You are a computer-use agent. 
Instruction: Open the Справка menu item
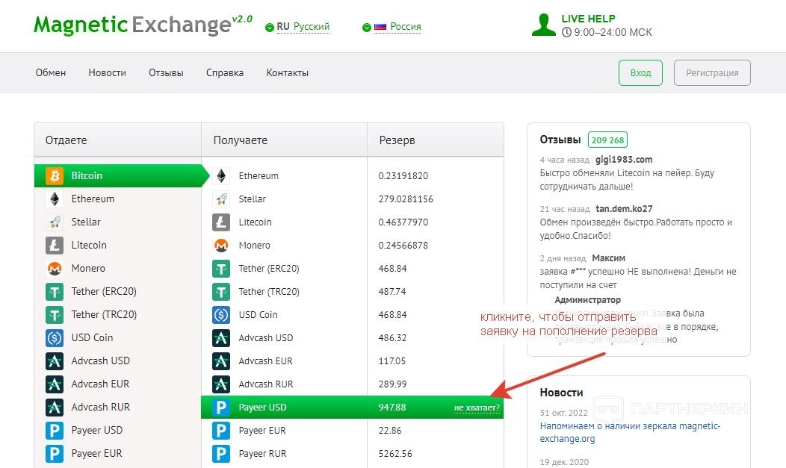(225, 72)
